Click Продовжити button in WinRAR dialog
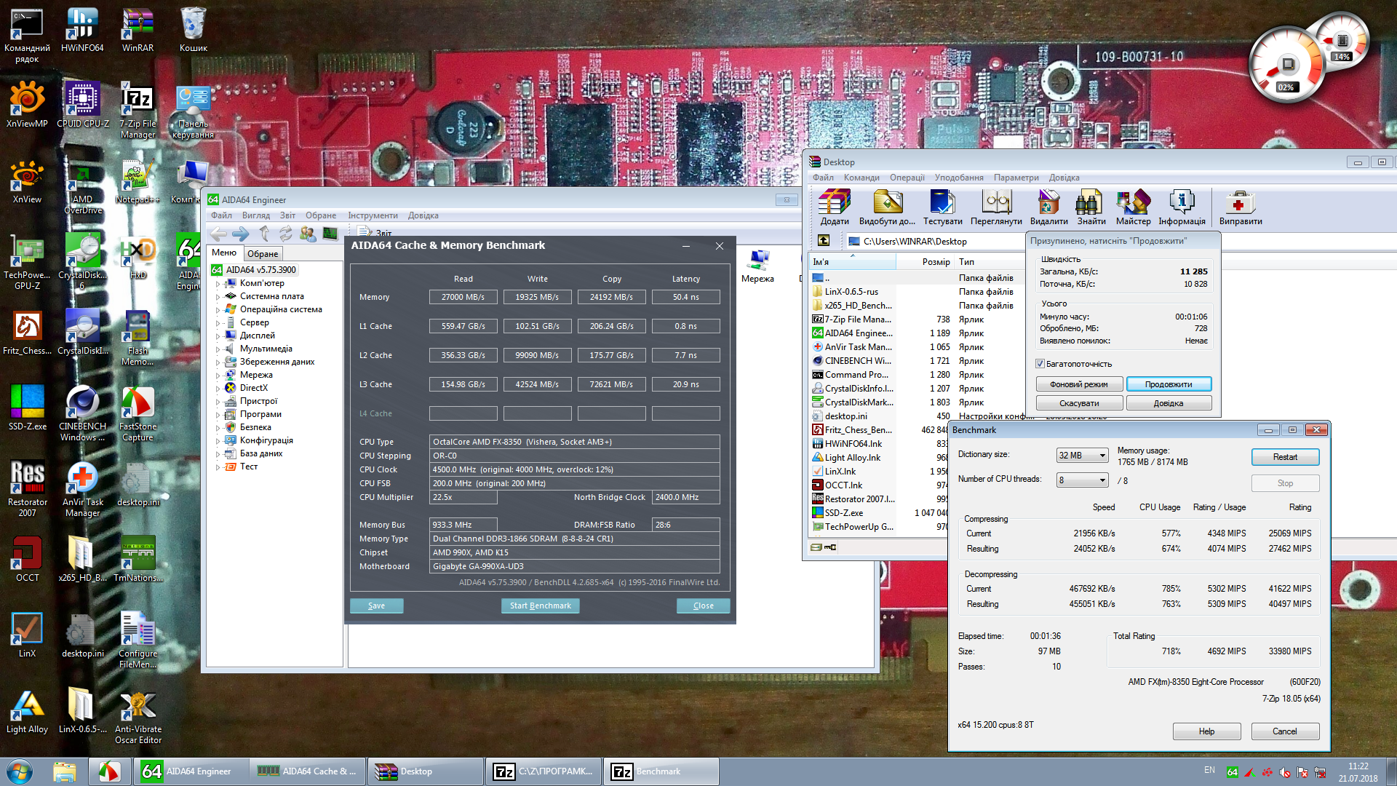This screenshot has width=1397, height=786. pyautogui.click(x=1168, y=384)
